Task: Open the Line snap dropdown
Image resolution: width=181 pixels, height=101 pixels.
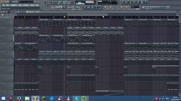Action: pos(135,7)
